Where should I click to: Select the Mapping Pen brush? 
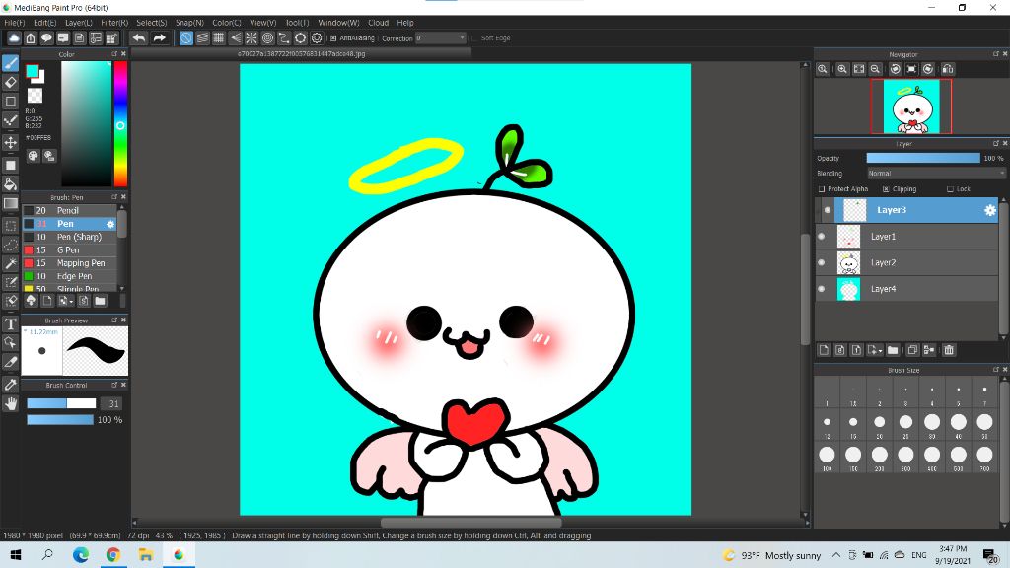tap(70, 263)
